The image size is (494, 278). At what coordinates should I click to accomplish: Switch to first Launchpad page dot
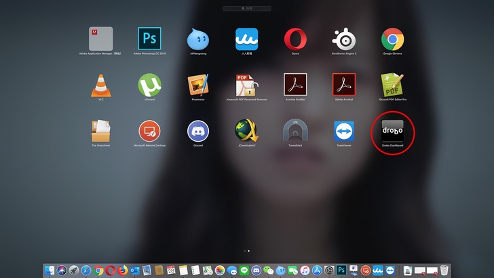coord(244,251)
